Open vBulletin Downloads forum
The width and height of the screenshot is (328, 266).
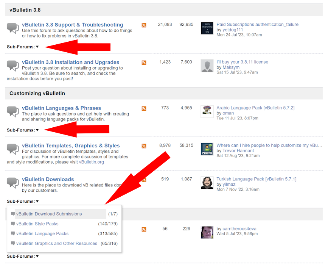[x=48, y=179]
